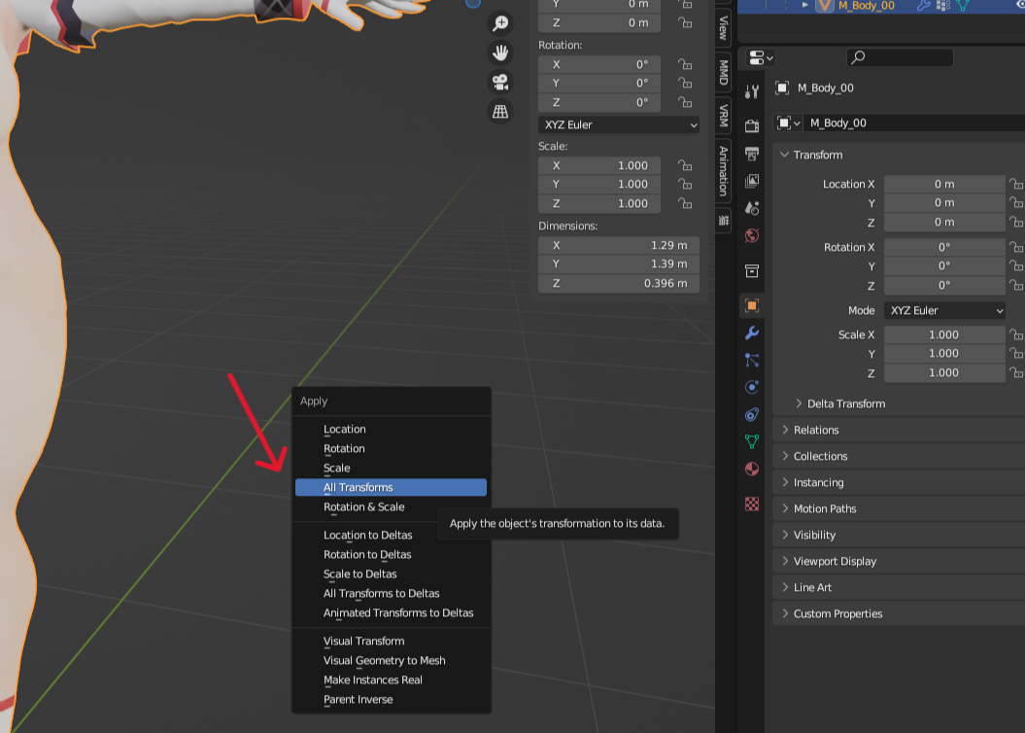Viewport: 1025px width, 733px height.
Task: Open the Object Data green triangle icon
Action: [x=752, y=442]
